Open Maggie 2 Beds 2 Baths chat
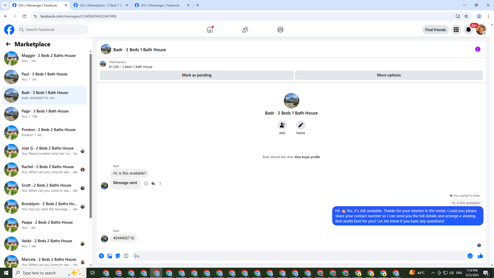Image resolution: width=494 pixels, height=278 pixels. tap(44, 58)
